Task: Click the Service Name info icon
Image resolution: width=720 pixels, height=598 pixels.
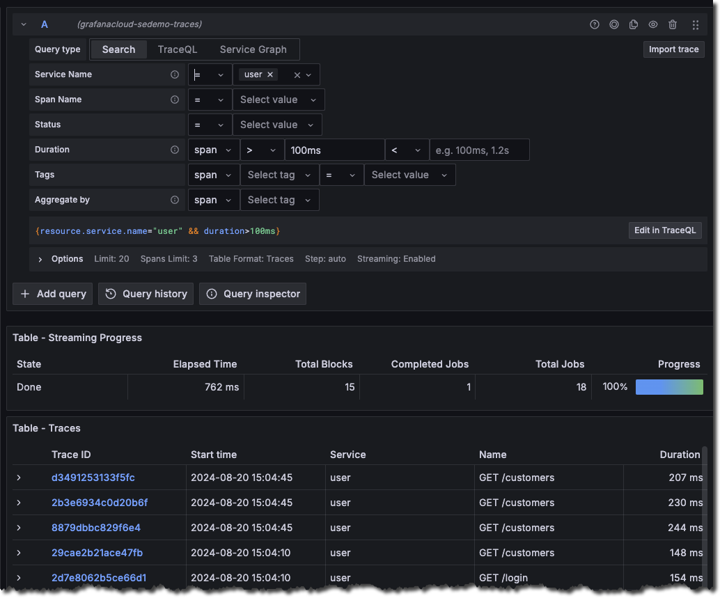Action: point(175,74)
